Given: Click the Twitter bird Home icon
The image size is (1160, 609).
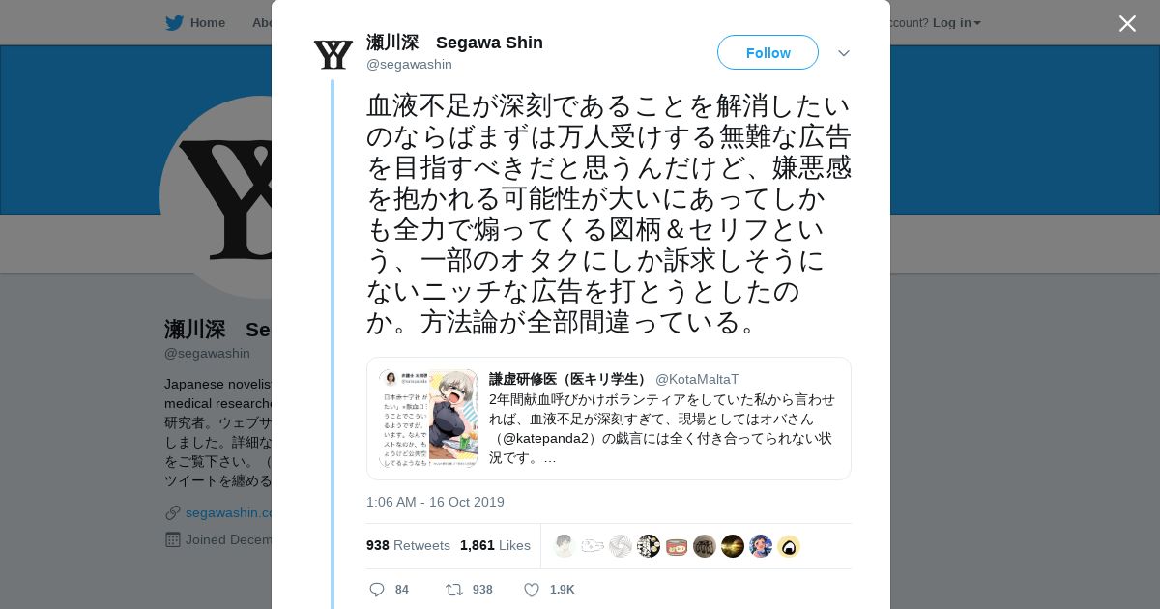Looking at the screenshot, I should 174,22.
